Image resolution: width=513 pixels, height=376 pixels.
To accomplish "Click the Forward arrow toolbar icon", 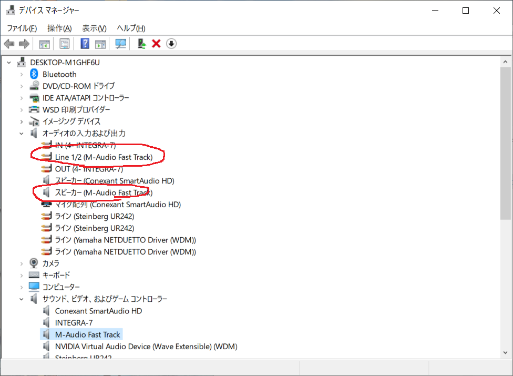I will 24,44.
